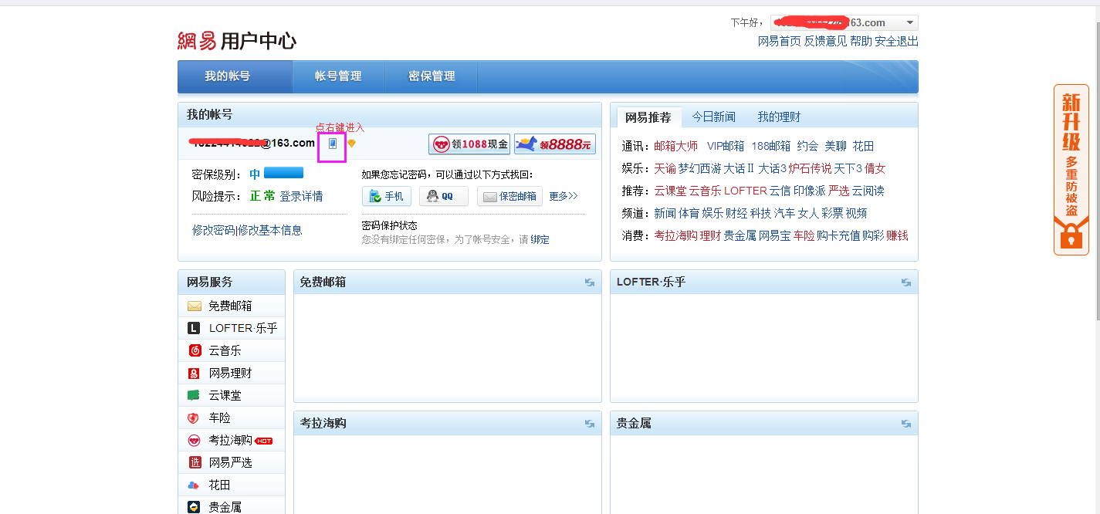Click the 领8888元 promotional banner
Viewport: 1100px width, 514px height.
tap(554, 144)
